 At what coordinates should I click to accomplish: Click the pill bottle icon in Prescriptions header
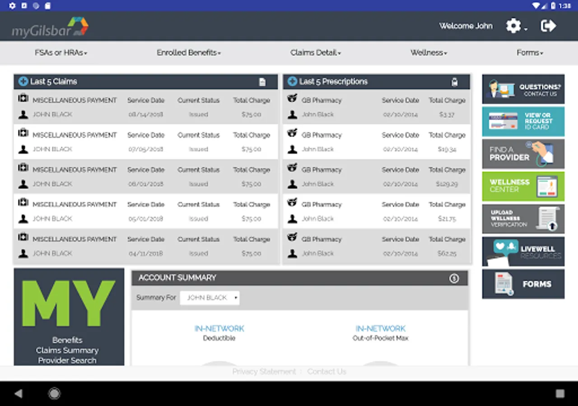(x=455, y=82)
